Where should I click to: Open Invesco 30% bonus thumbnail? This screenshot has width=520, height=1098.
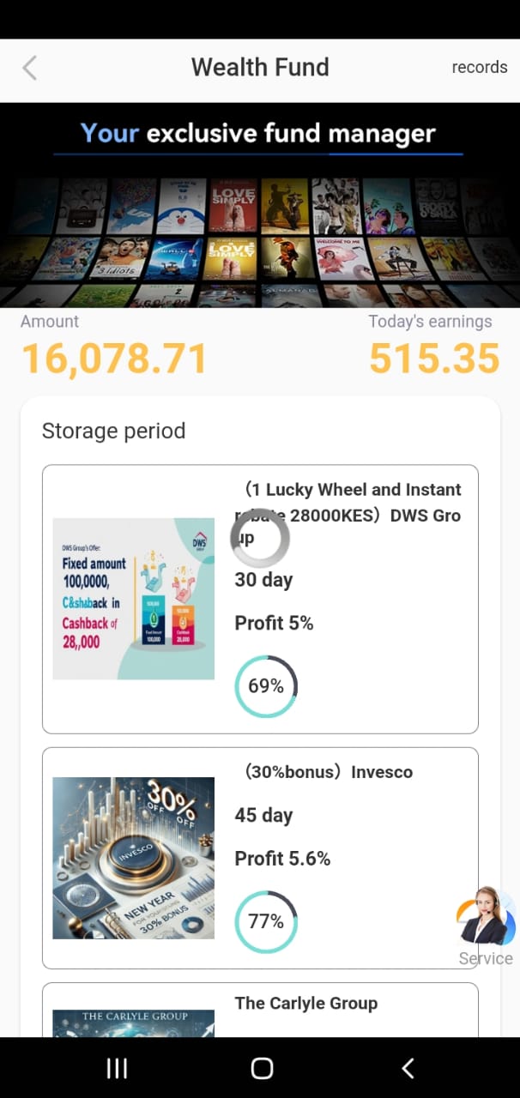134,858
